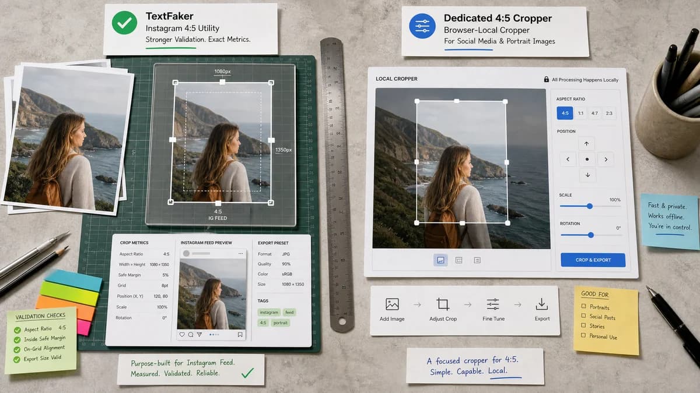Viewport: 700px width, 393px height.
Task: Select the last layout icon below Local Cropper canvas
Action: 477,260
